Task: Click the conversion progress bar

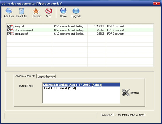Action: [x=51, y=116]
